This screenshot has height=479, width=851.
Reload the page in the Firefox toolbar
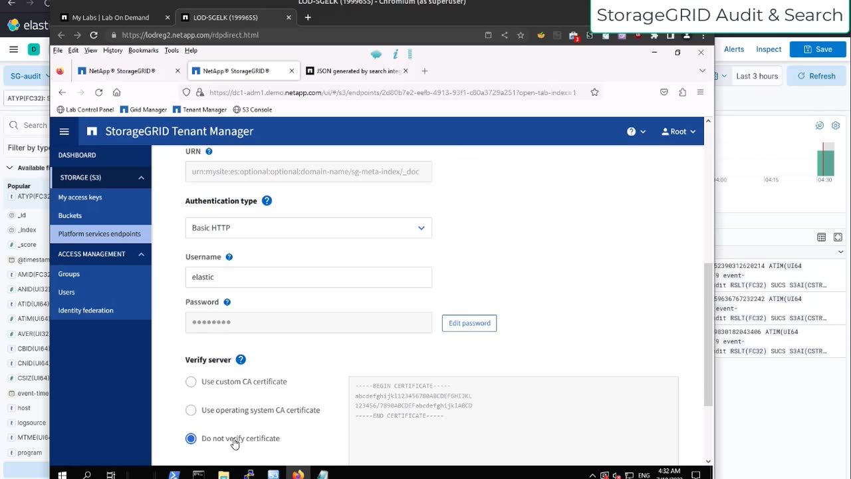pyautogui.click(x=98, y=92)
